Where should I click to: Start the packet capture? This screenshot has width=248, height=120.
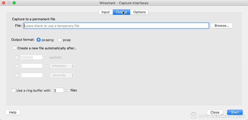(x=235, y=112)
